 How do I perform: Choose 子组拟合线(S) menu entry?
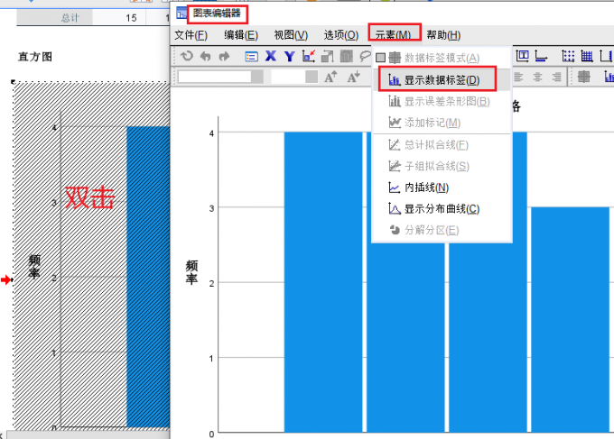442,166
